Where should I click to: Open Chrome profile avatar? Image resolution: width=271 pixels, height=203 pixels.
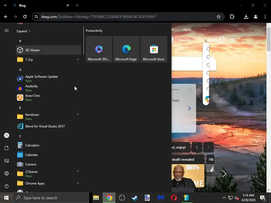click(x=255, y=17)
